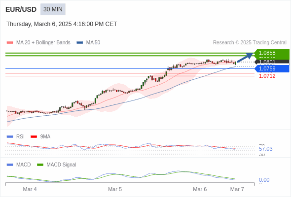The height and width of the screenshot is (197, 291).
Task: Click the red 1.0712 support level label
Action: point(267,76)
